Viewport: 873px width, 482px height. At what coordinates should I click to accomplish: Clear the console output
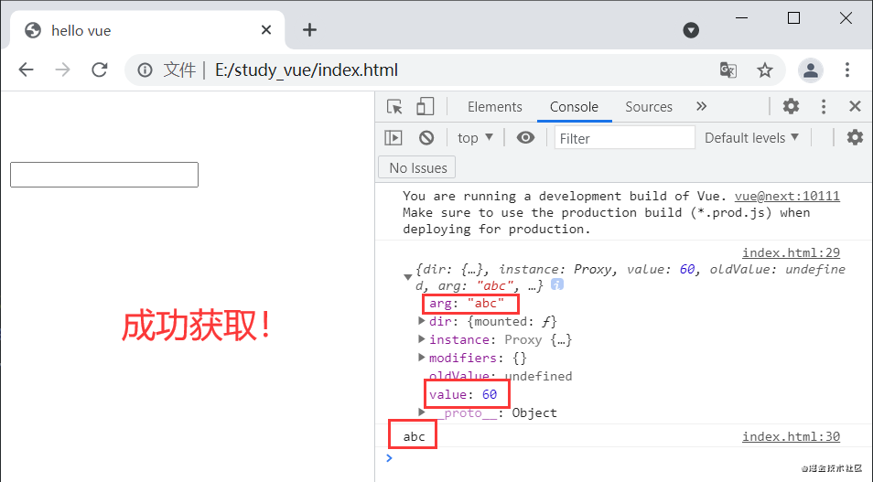426,137
